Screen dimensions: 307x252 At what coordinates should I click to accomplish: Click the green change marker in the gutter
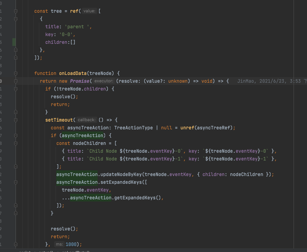coord(13,42)
